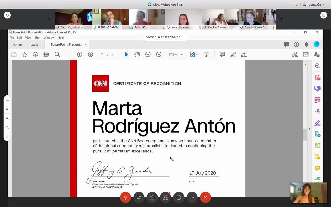Upload file using the cloud upload icon
The image size is (331, 207).
[36, 54]
